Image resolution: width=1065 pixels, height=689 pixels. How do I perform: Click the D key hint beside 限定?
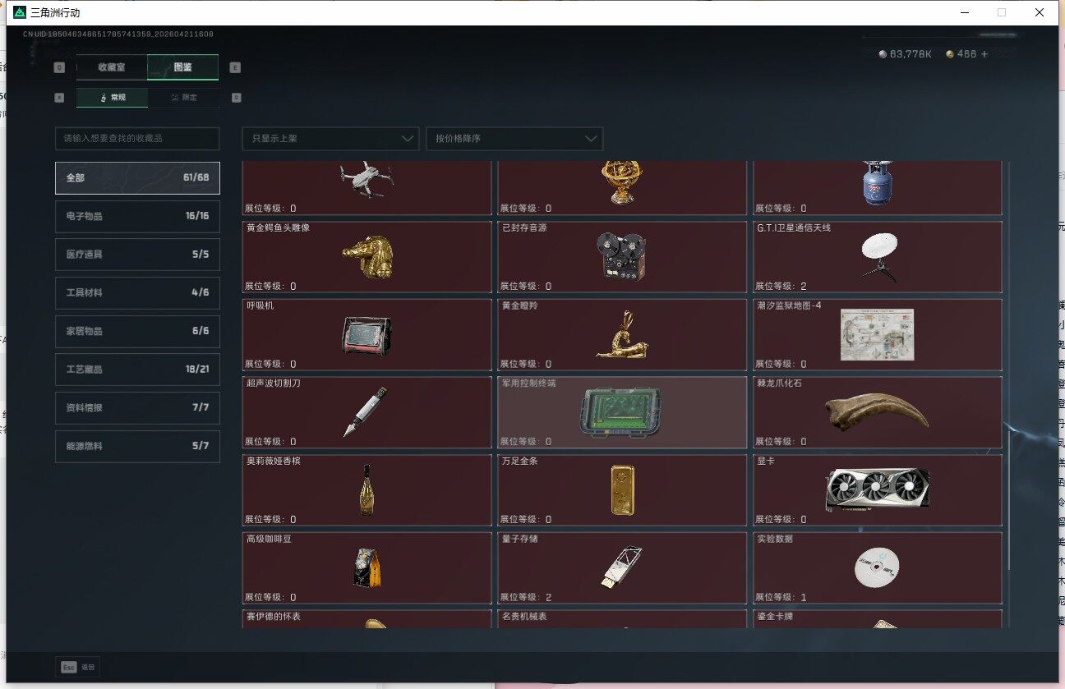coord(236,98)
